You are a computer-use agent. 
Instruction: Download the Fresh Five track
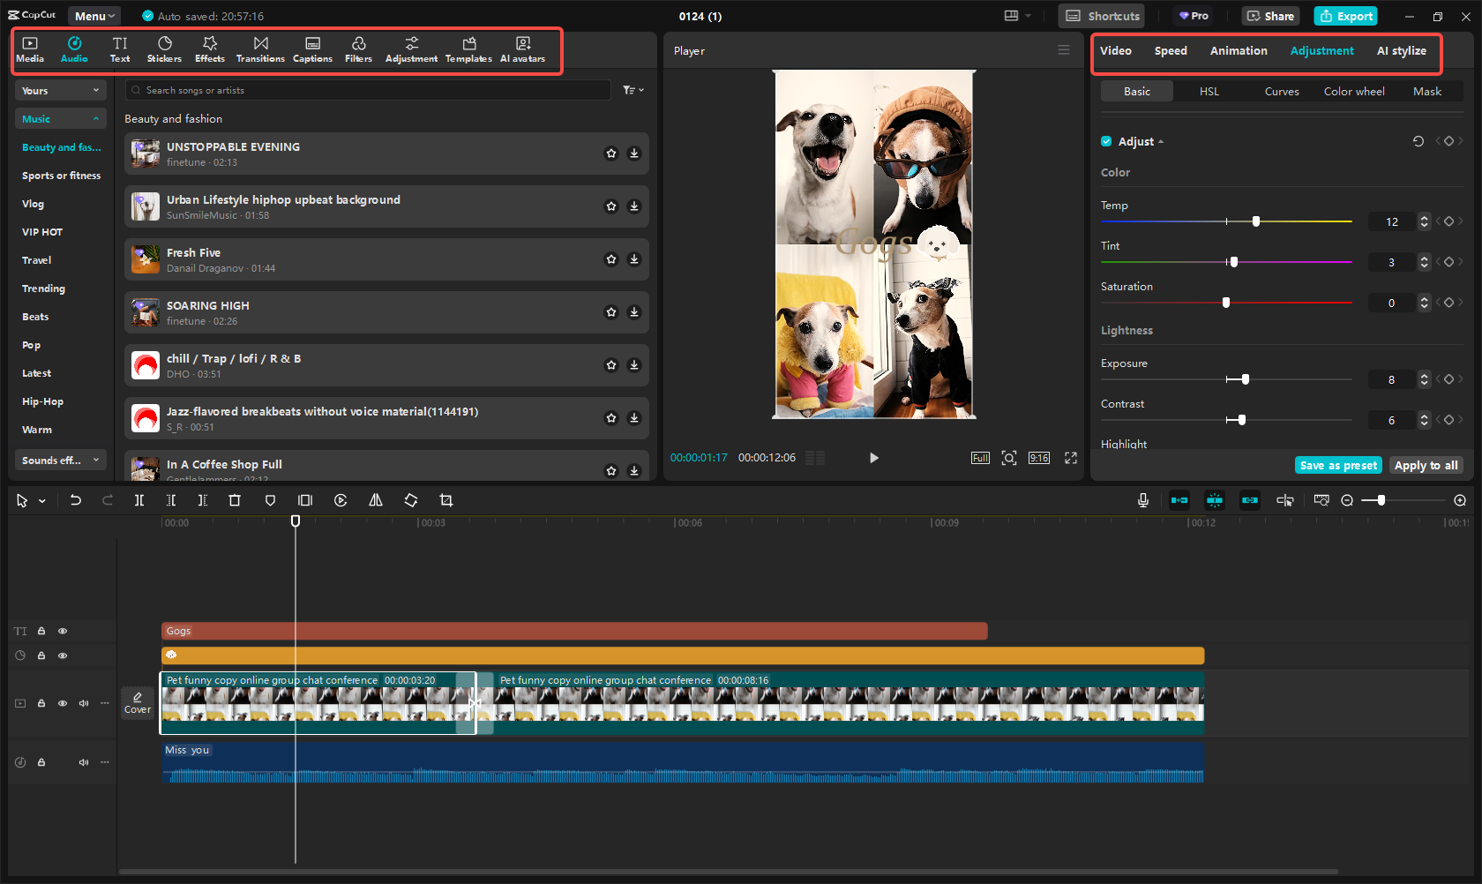coord(633,259)
